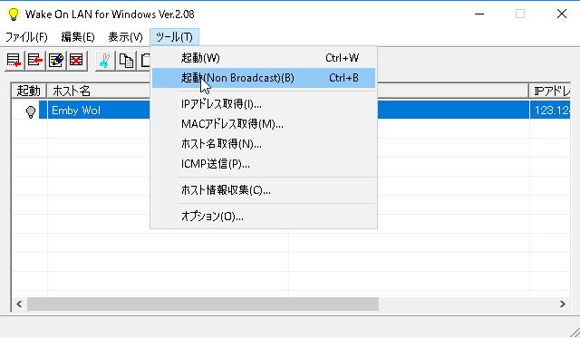Click the horizontal scrollbar thumb

point(203,304)
